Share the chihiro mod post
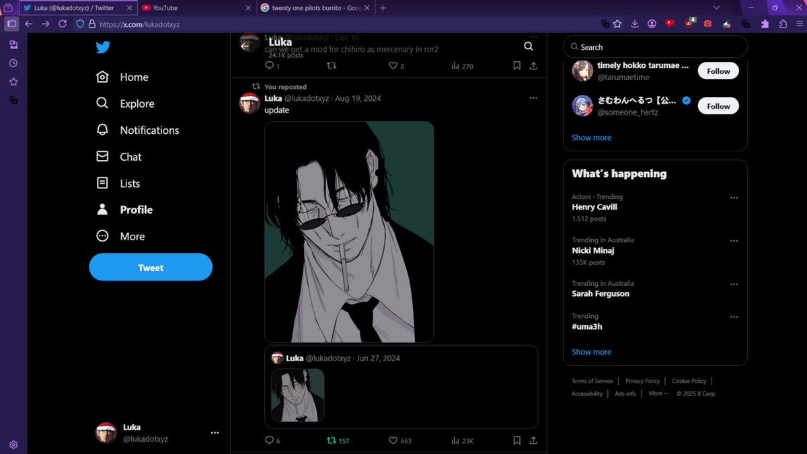The image size is (807, 454). point(533,66)
